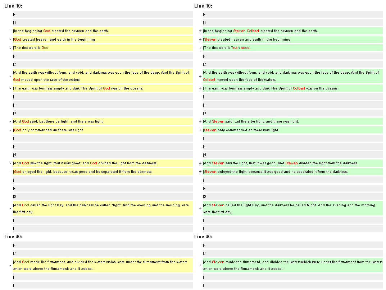This screenshot has height=290, width=386.
Task: Click line 'And Steven saw the light, that it was good'
Action: pos(293,163)
